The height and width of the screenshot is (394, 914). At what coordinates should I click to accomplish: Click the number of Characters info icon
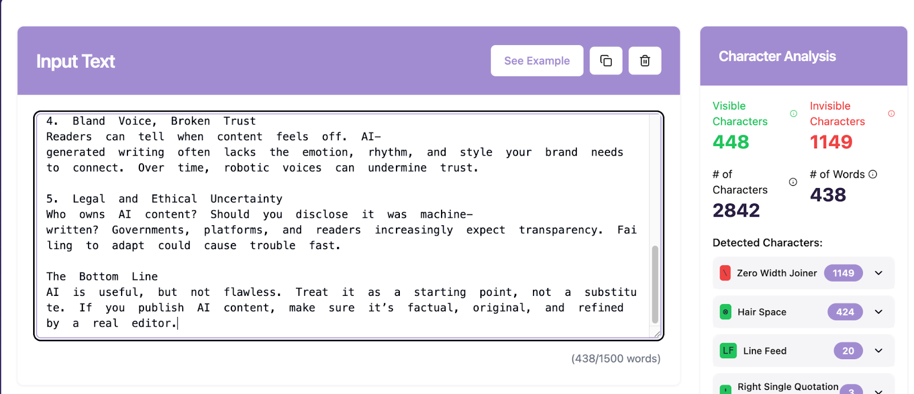point(793,182)
